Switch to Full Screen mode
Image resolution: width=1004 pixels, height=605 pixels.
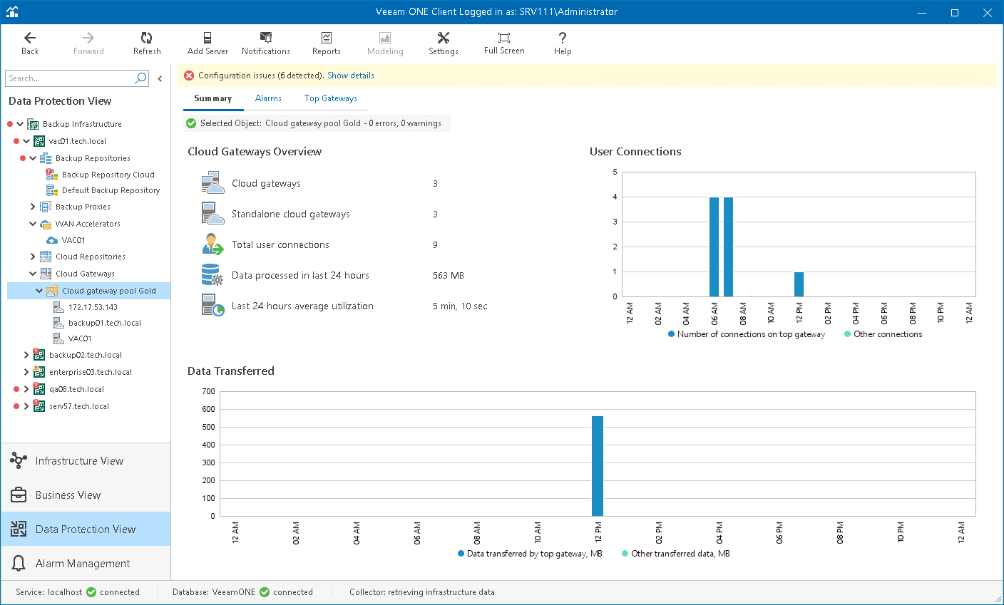tap(504, 38)
